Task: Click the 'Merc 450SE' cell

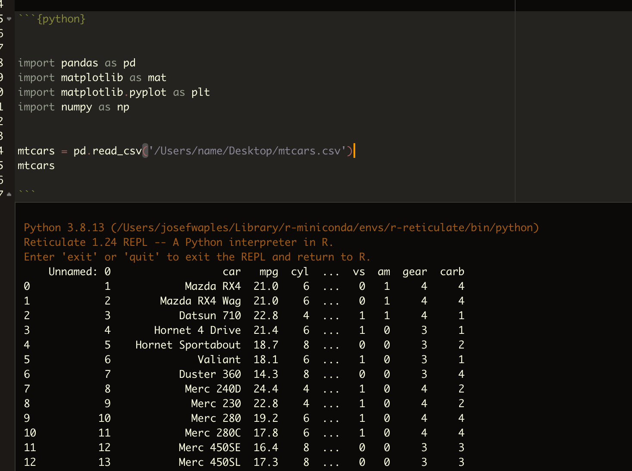Action: [x=210, y=448]
